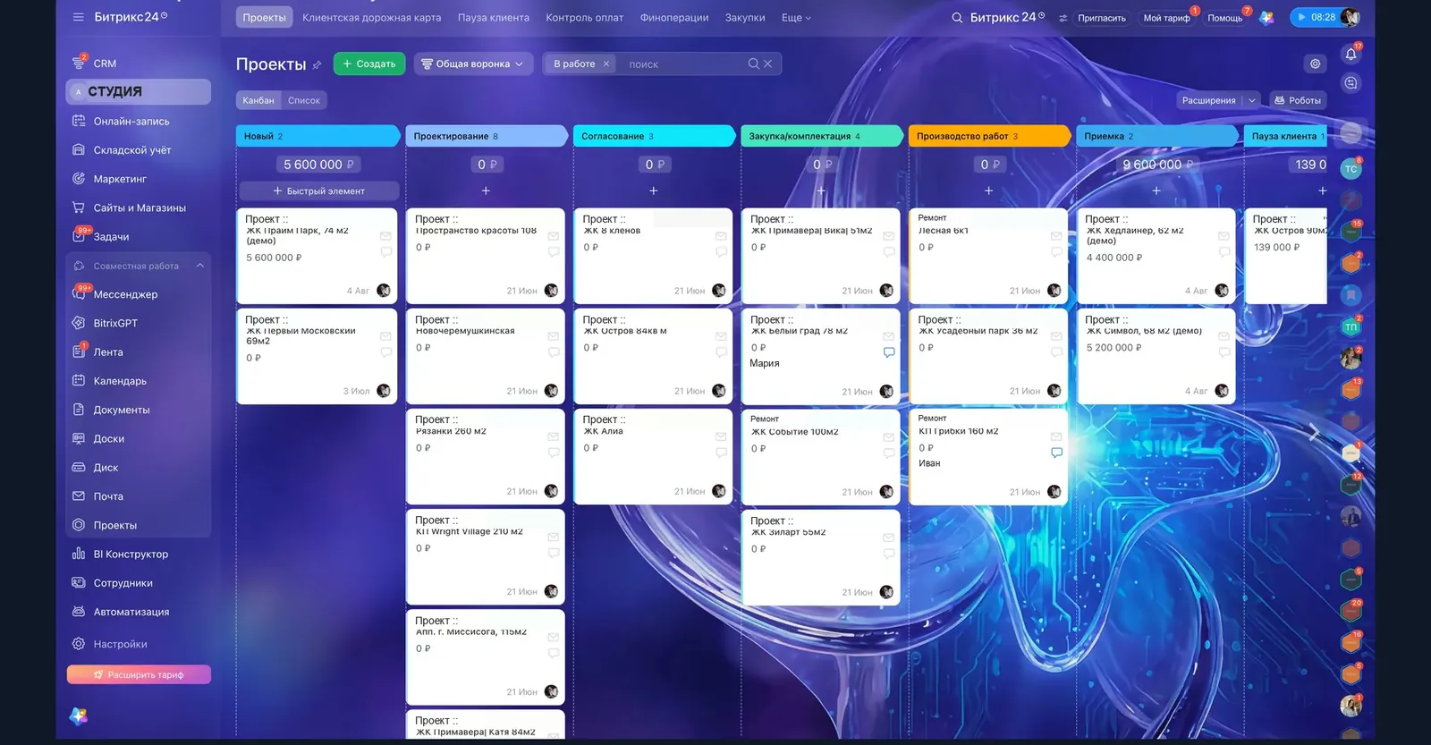Screen dimensions: 1431x745
Task: Click the Расширить тариф button
Action: [x=139, y=674]
